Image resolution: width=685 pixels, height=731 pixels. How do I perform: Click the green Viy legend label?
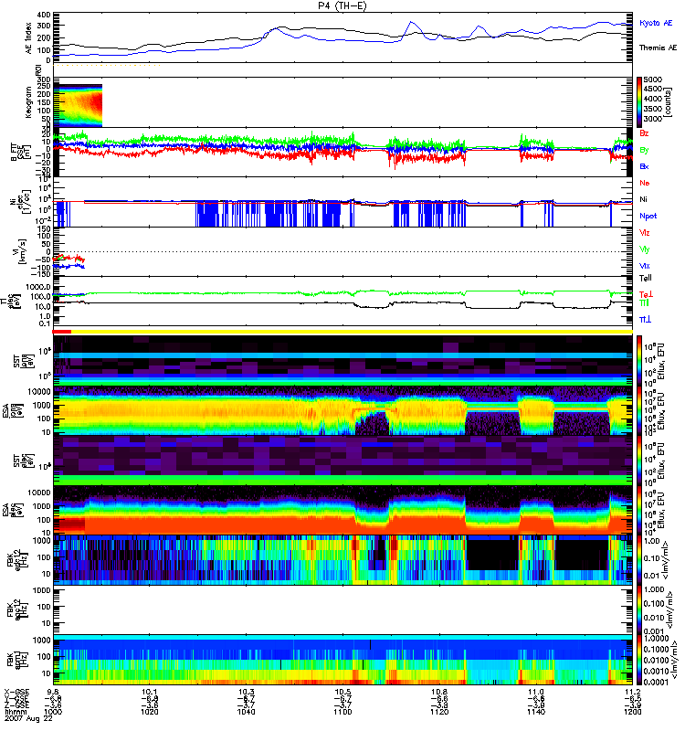(645, 249)
